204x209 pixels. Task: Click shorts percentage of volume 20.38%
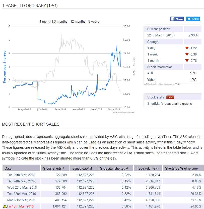pyautogui.click(x=196, y=194)
